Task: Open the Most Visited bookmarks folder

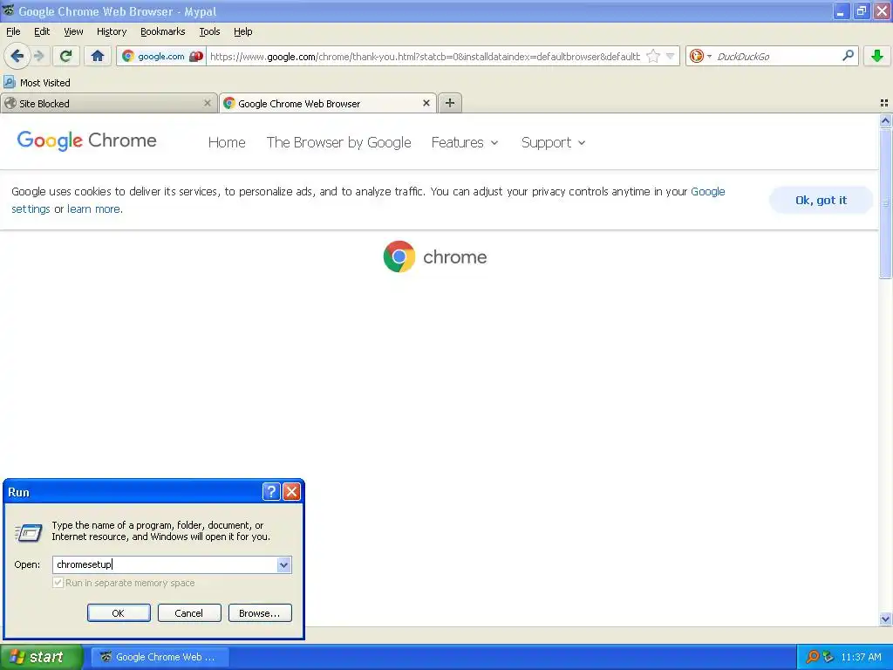Action: point(37,83)
